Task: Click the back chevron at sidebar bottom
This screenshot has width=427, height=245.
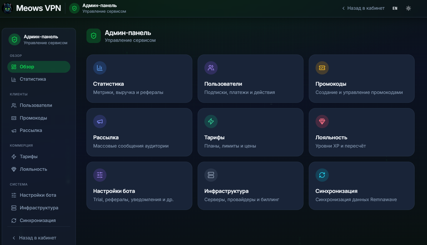Action: [x=14, y=238]
